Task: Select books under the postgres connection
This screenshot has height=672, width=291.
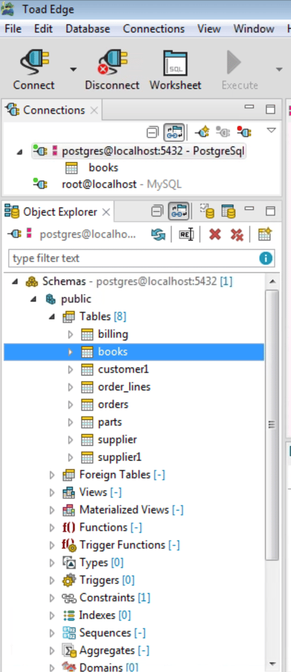Action: point(104,167)
